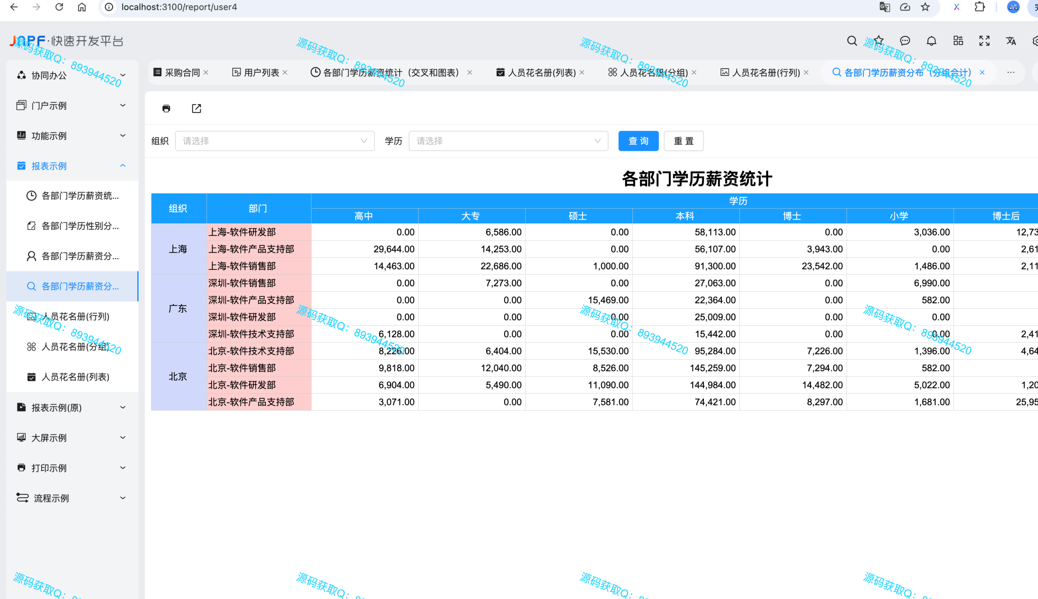Switch to the 人员花名册(行列) tab

click(765, 73)
